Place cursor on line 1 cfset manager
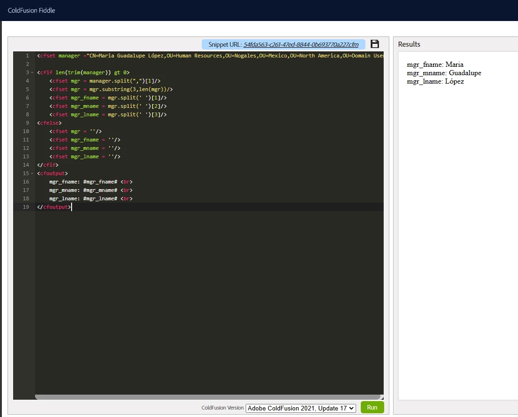518x417 pixels. (211, 56)
